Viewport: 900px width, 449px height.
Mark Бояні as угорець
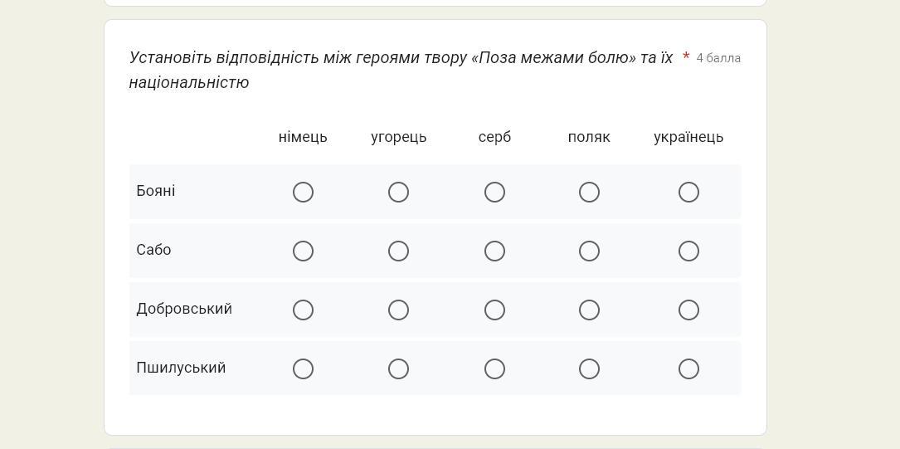[x=398, y=193]
